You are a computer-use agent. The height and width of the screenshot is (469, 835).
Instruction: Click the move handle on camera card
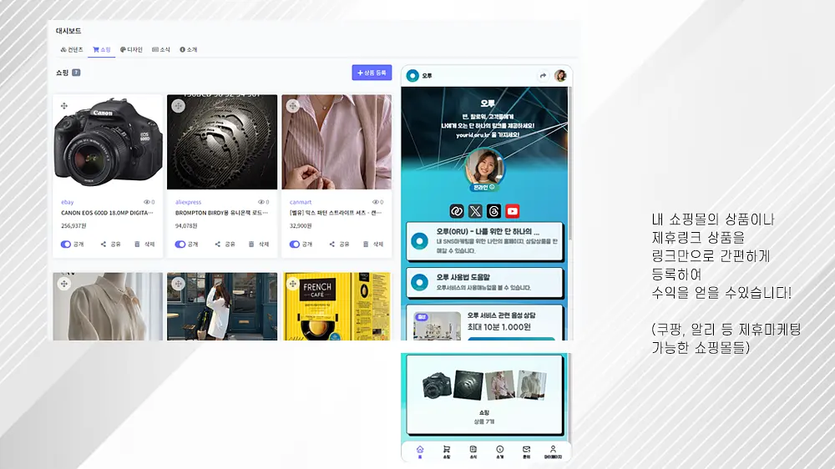coord(64,106)
